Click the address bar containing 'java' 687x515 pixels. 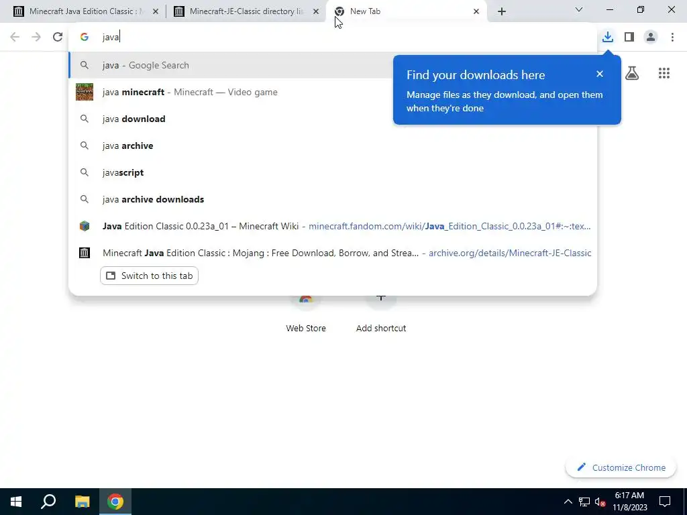(x=333, y=37)
